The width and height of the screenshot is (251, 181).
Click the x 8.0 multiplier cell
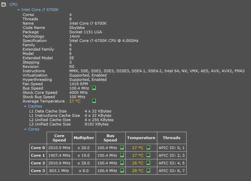click(x=84, y=171)
